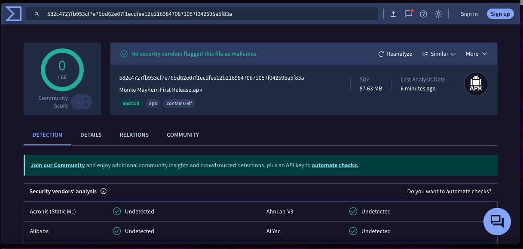Toggle the light/dark theme sun icon
This screenshot has width=523, height=249.
tap(438, 14)
